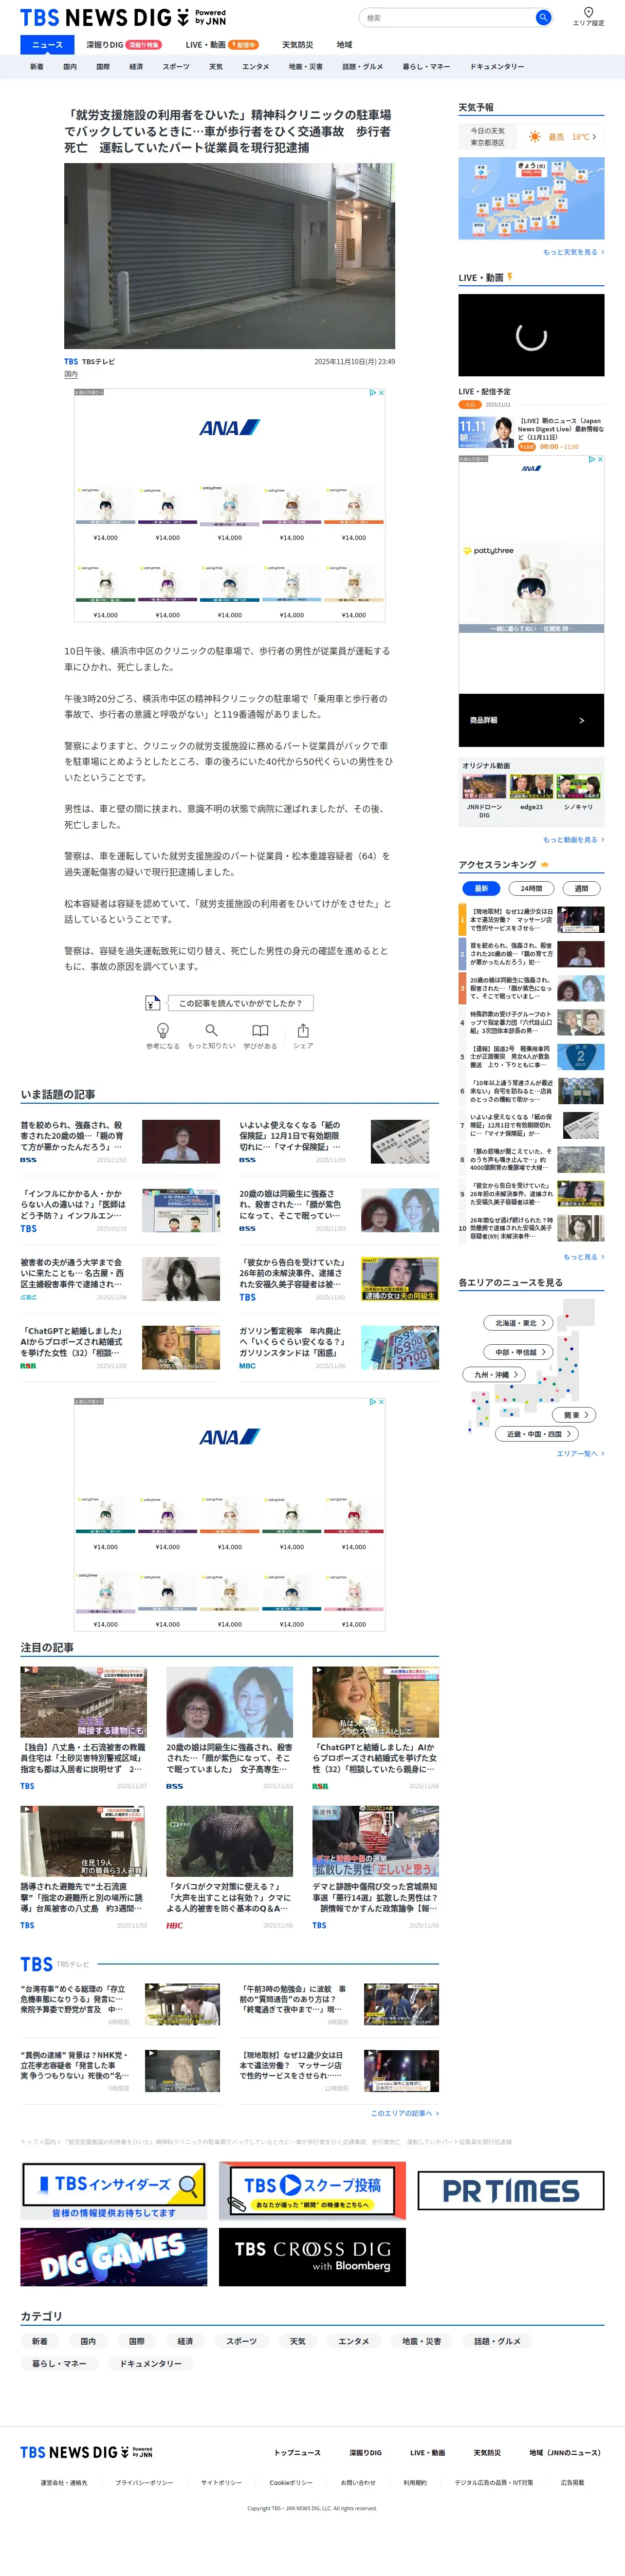Follow the エリア一覧へ link
The image size is (625, 2576).
(580, 1453)
